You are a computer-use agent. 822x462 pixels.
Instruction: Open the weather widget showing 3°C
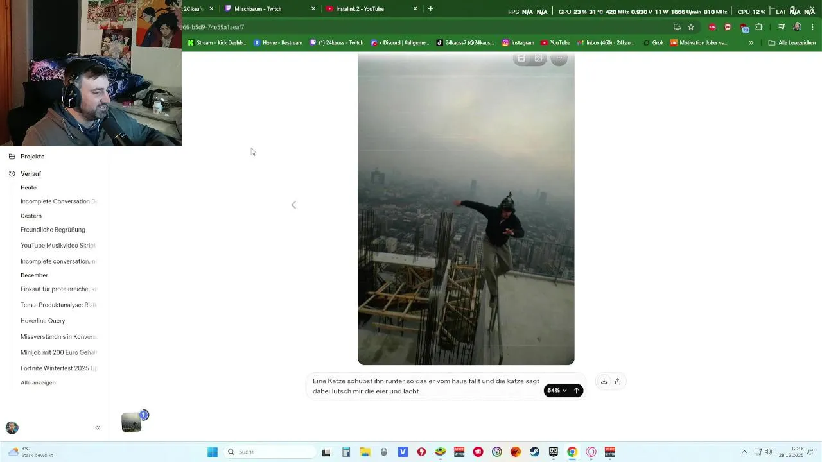pos(31,452)
